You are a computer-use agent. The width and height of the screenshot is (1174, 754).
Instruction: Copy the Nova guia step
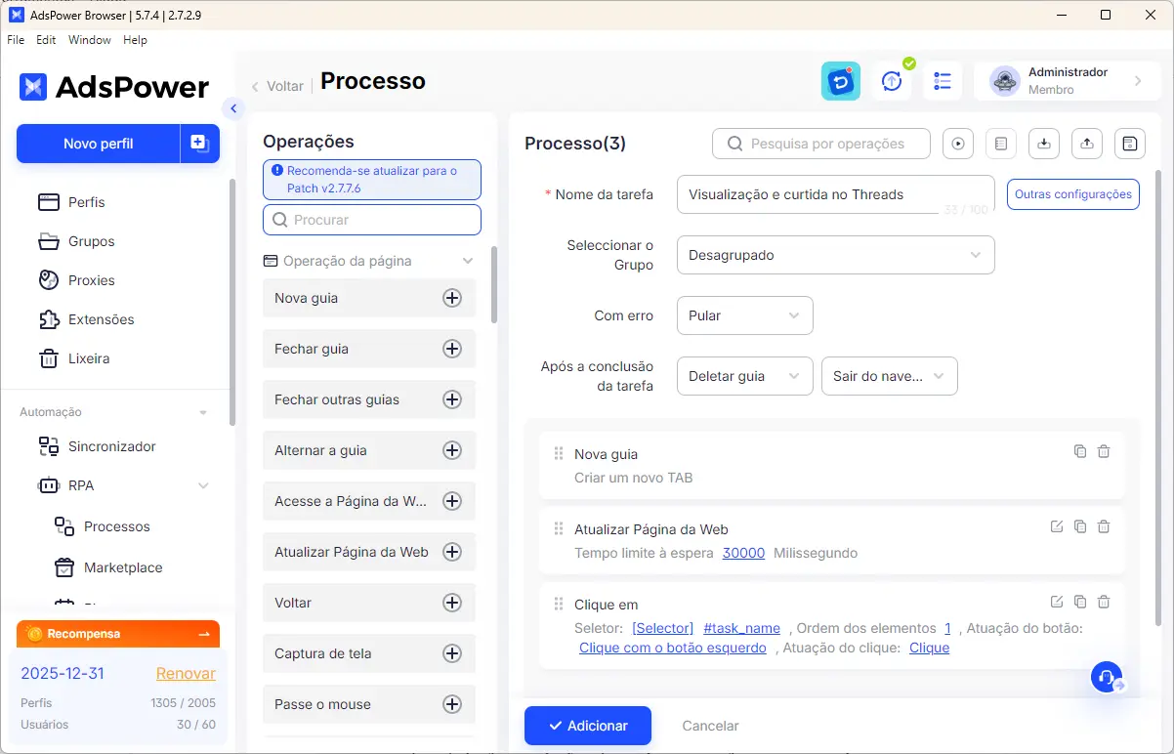click(x=1080, y=451)
